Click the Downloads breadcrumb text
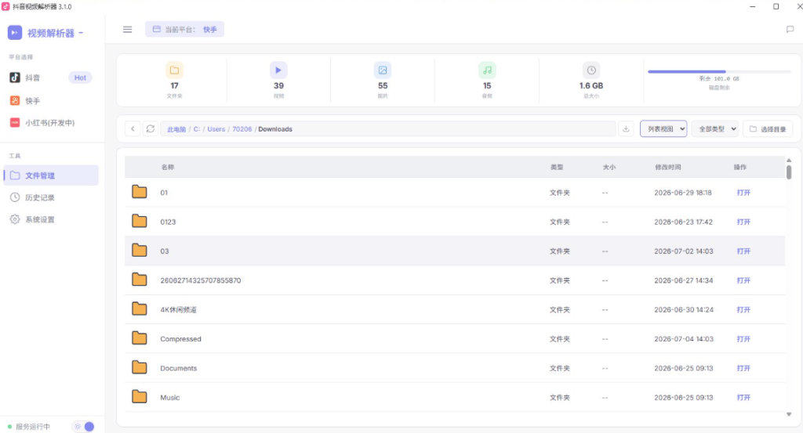Viewport: 803px width, 433px height. point(275,129)
